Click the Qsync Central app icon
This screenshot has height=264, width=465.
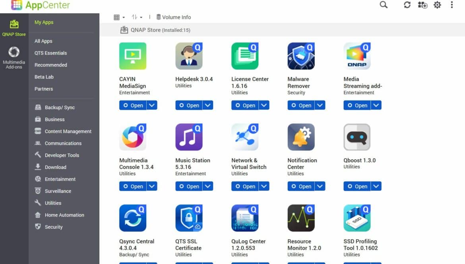[133, 218]
